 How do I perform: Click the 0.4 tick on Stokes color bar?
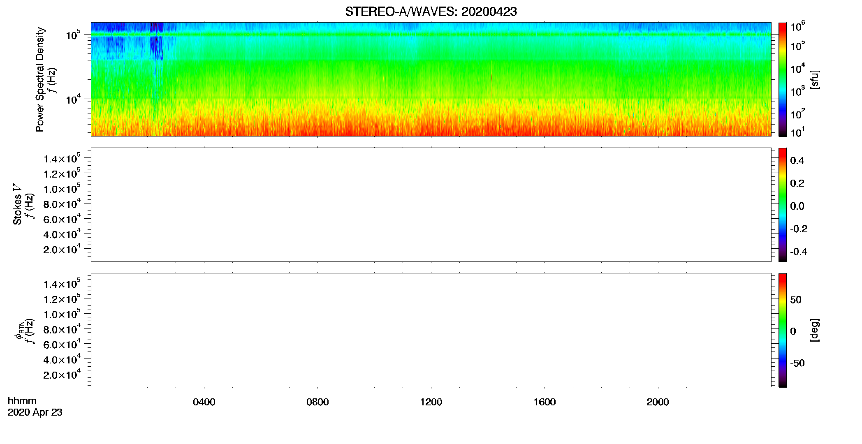pos(797,161)
